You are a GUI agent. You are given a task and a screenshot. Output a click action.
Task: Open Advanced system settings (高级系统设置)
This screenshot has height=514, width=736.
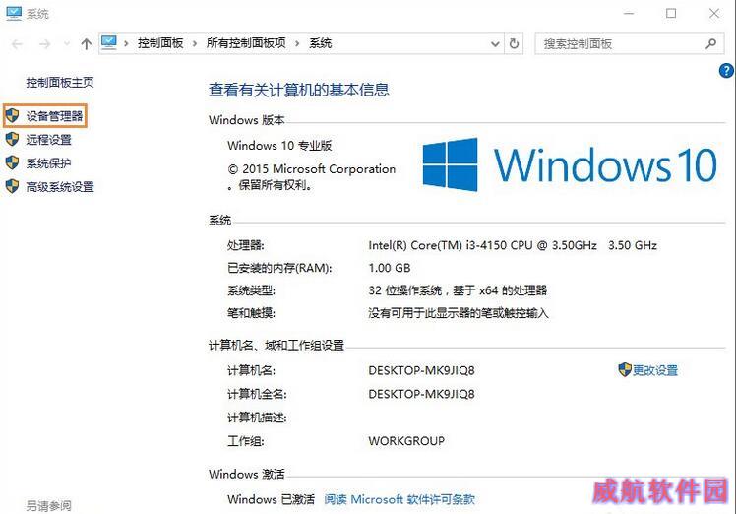60,186
